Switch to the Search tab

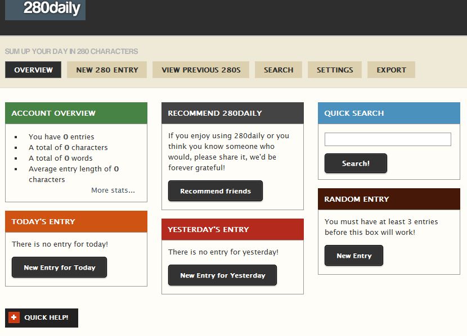[x=279, y=70]
